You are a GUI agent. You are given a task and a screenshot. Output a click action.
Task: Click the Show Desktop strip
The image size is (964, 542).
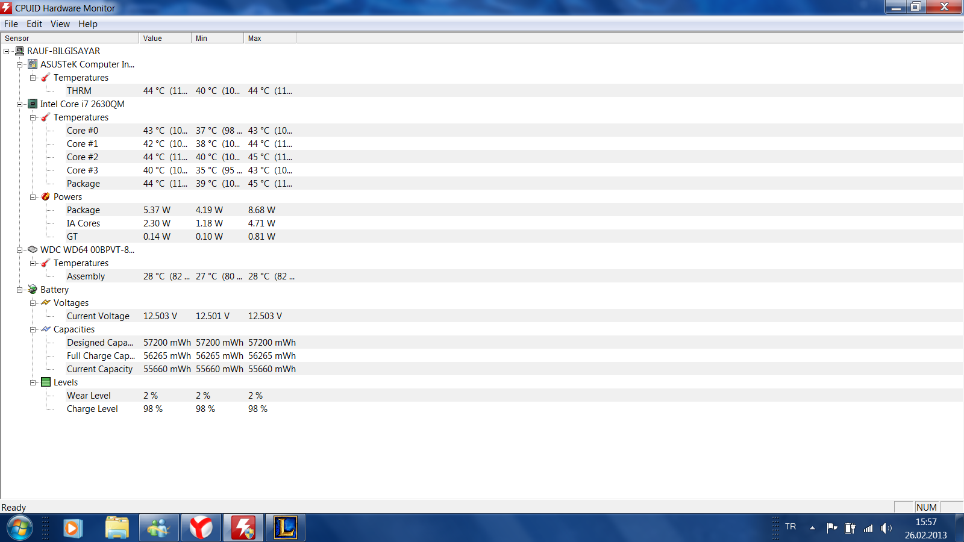click(x=960, y=528)
